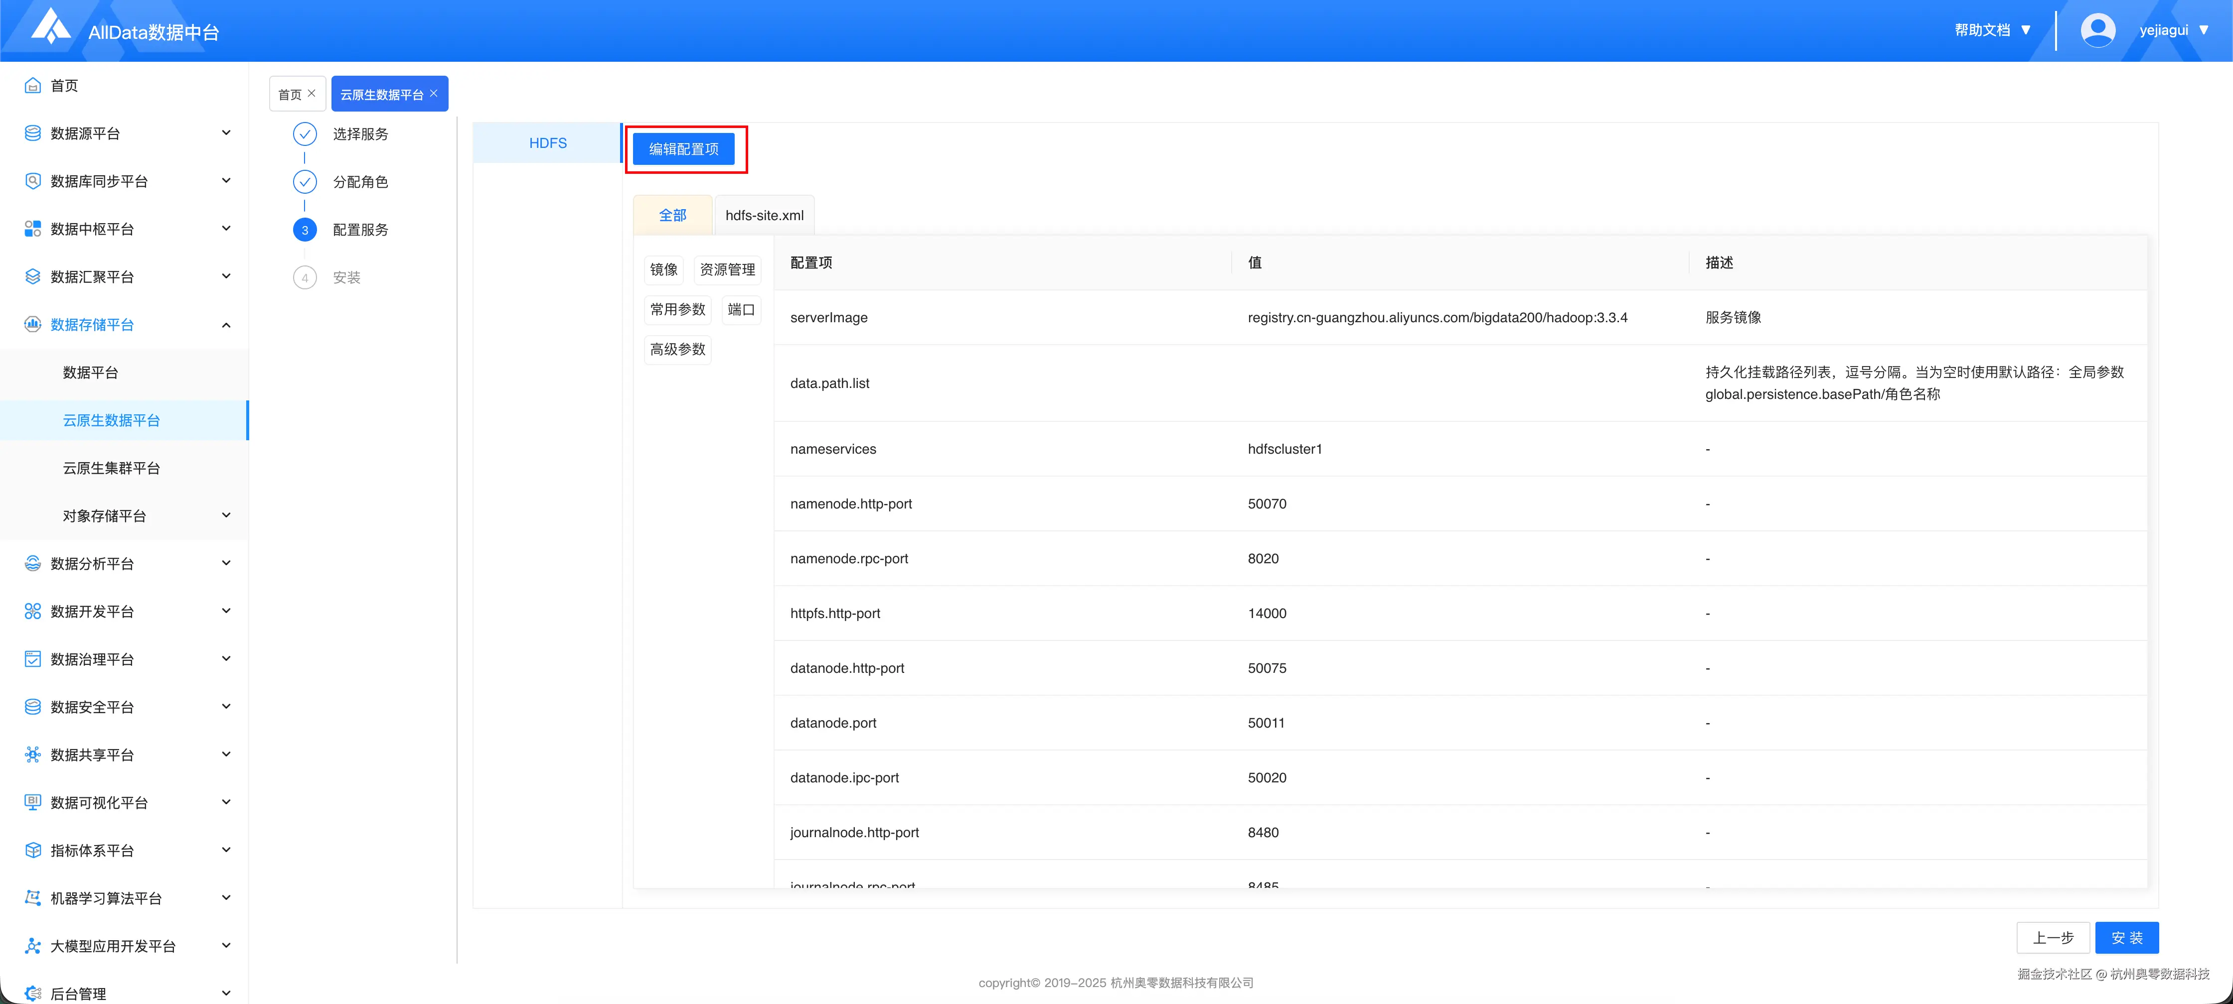Click the 数据库同步平台 sidebar icon

(33, 181)
